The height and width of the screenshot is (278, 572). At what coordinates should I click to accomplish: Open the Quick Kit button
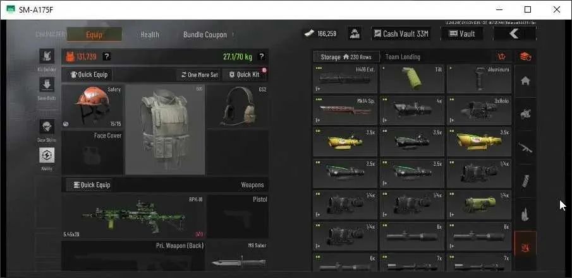pyautogui.click(x=244, y=74)
